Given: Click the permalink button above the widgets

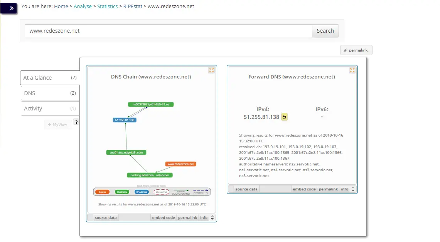Looking at the screenshot, I should click(x=356, y=50).
